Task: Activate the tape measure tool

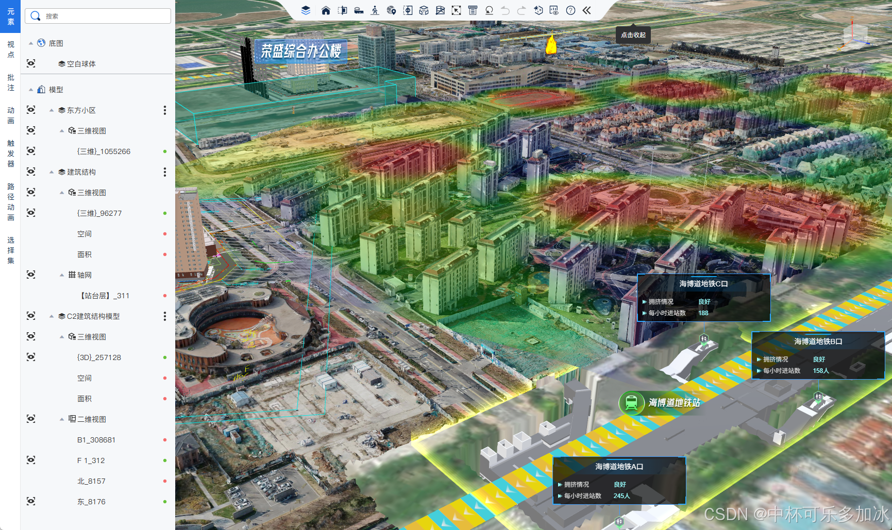Action: tap(359, 10)
